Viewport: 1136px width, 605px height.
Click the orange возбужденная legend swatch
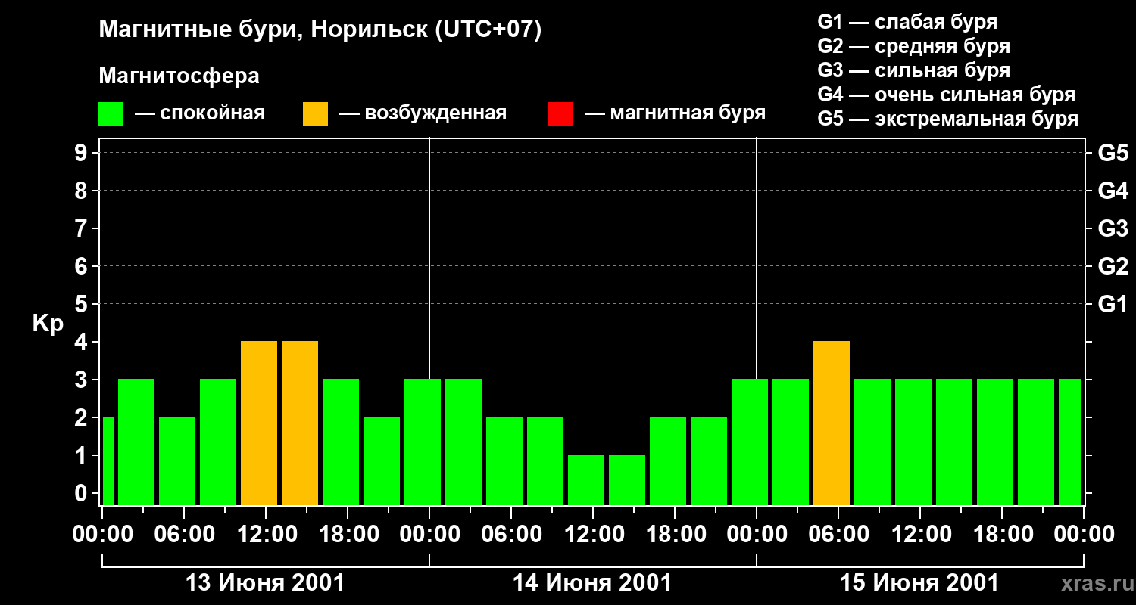point(315,114)
